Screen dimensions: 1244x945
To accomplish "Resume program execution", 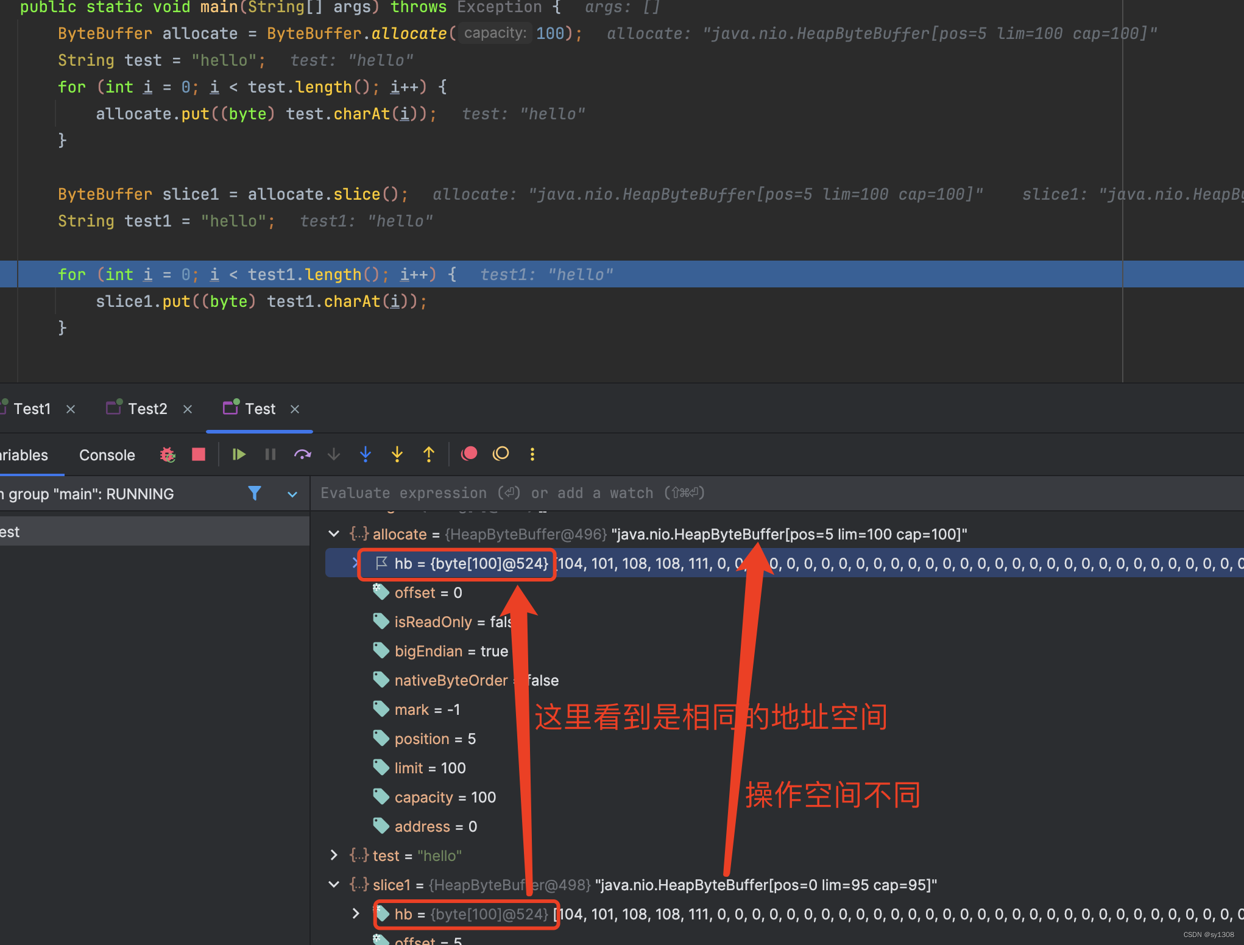I will pyautogui.click(x=238, y=454).
